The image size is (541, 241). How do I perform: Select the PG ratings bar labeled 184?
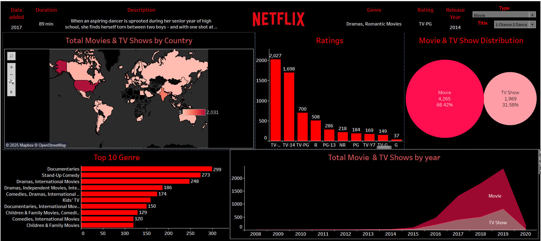click(x=356, y=137)
